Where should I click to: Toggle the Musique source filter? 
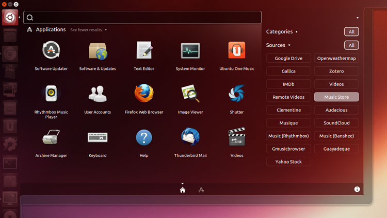288,123
